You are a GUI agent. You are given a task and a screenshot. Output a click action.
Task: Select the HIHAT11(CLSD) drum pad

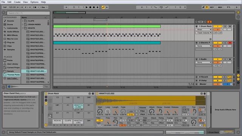pos(78,106)
